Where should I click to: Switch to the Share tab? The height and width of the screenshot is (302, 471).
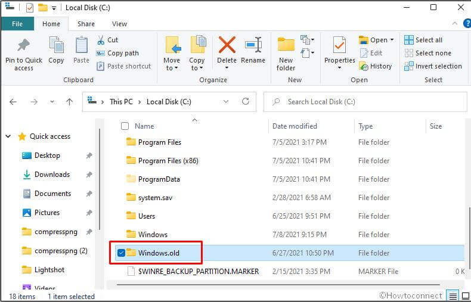coord(86,24)
